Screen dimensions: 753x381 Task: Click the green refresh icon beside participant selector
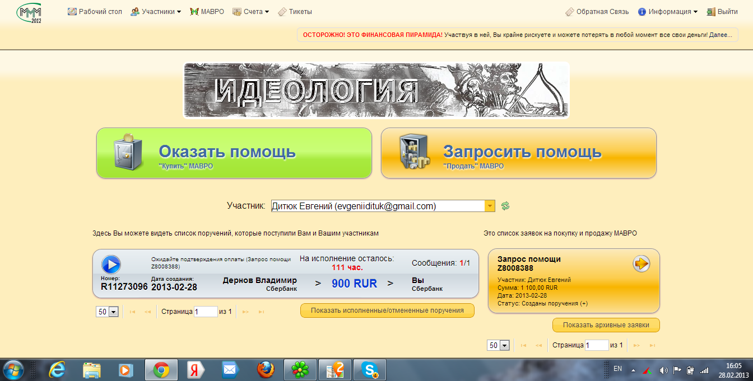tap(505, 206)
